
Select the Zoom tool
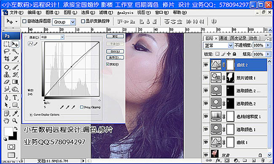click(x=15, y=121)
